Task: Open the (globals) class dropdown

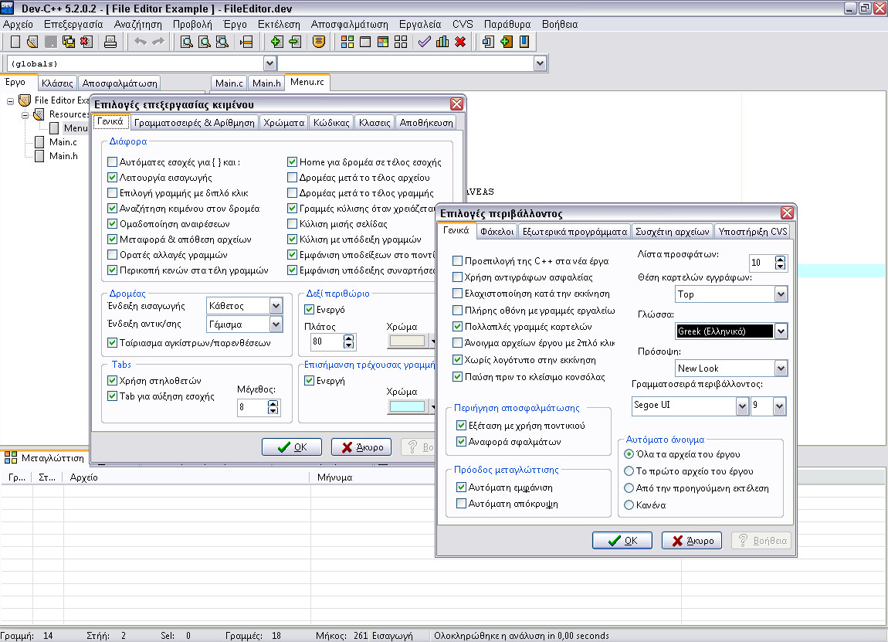Action: coord(269,63)
